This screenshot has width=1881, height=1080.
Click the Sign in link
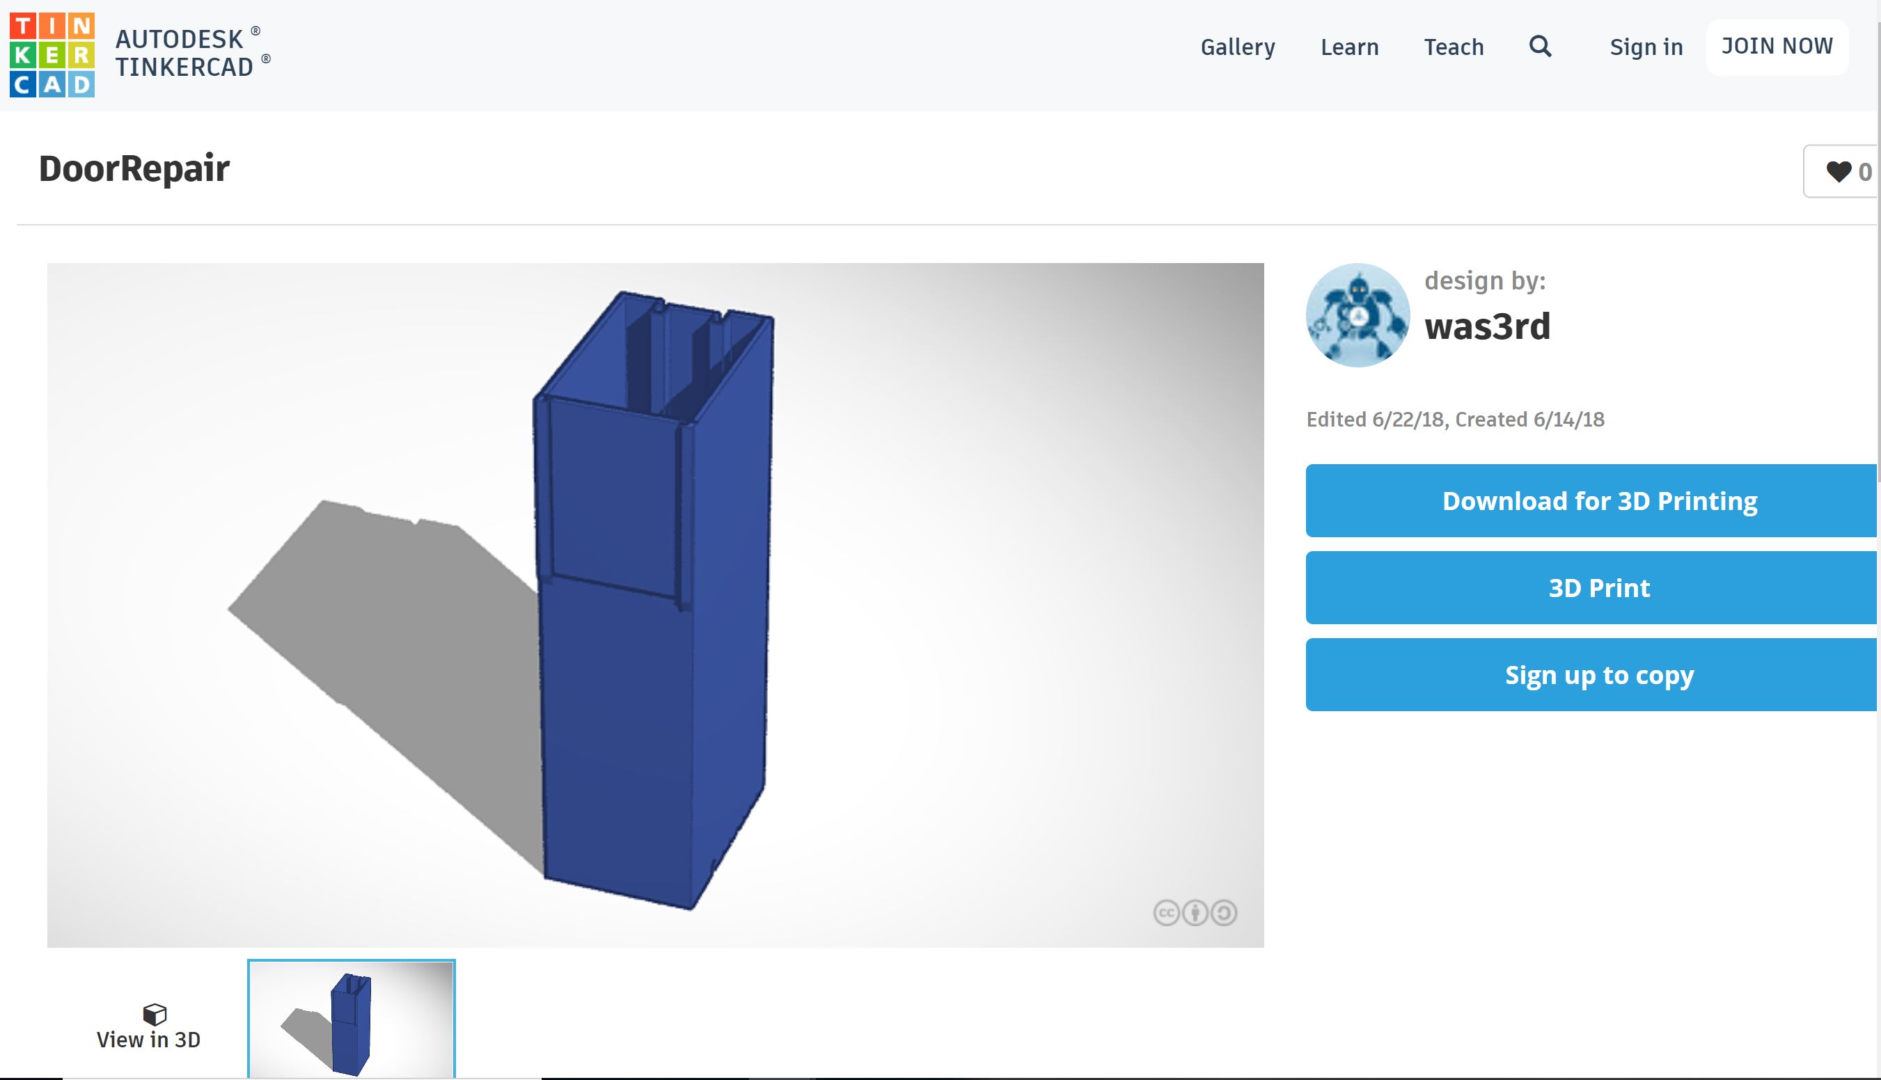(1646, 47)
